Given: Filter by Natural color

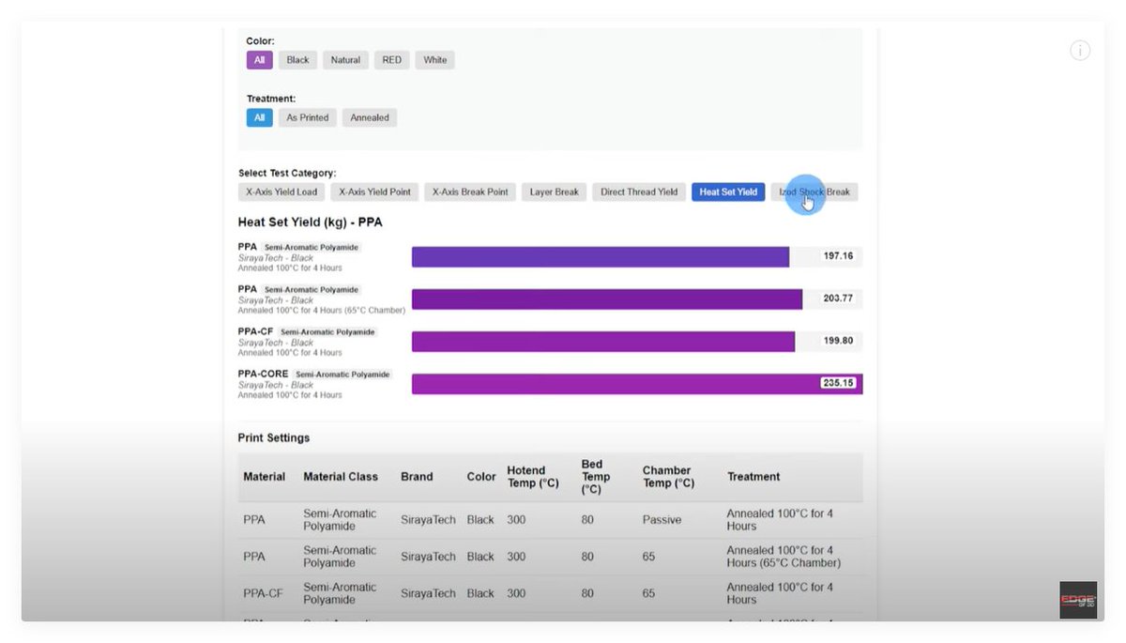Looking at the screenshot, I should pos(346,60).
